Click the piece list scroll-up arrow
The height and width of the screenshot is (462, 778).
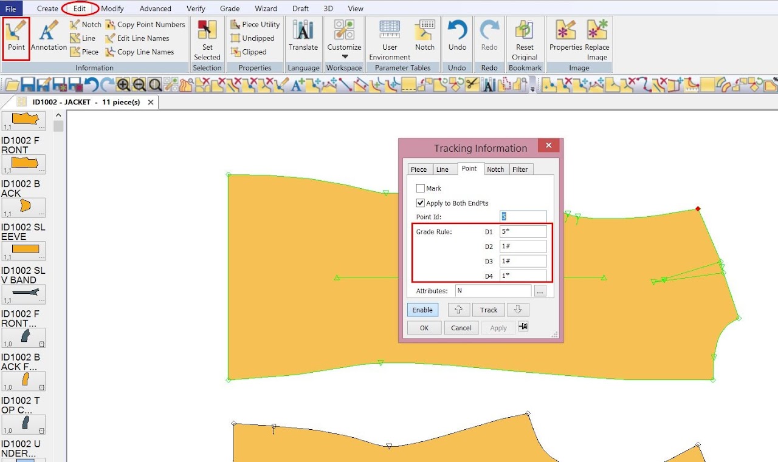coord(58,115)
